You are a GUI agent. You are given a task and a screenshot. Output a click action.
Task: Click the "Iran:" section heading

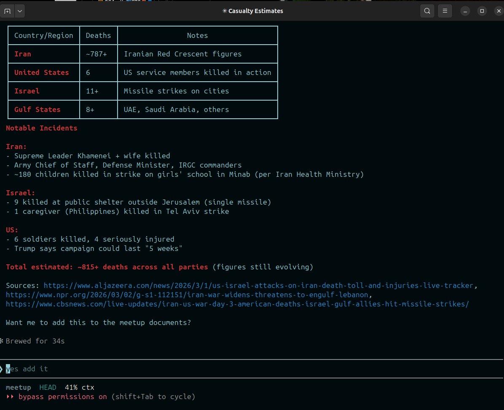coord(16,147)
